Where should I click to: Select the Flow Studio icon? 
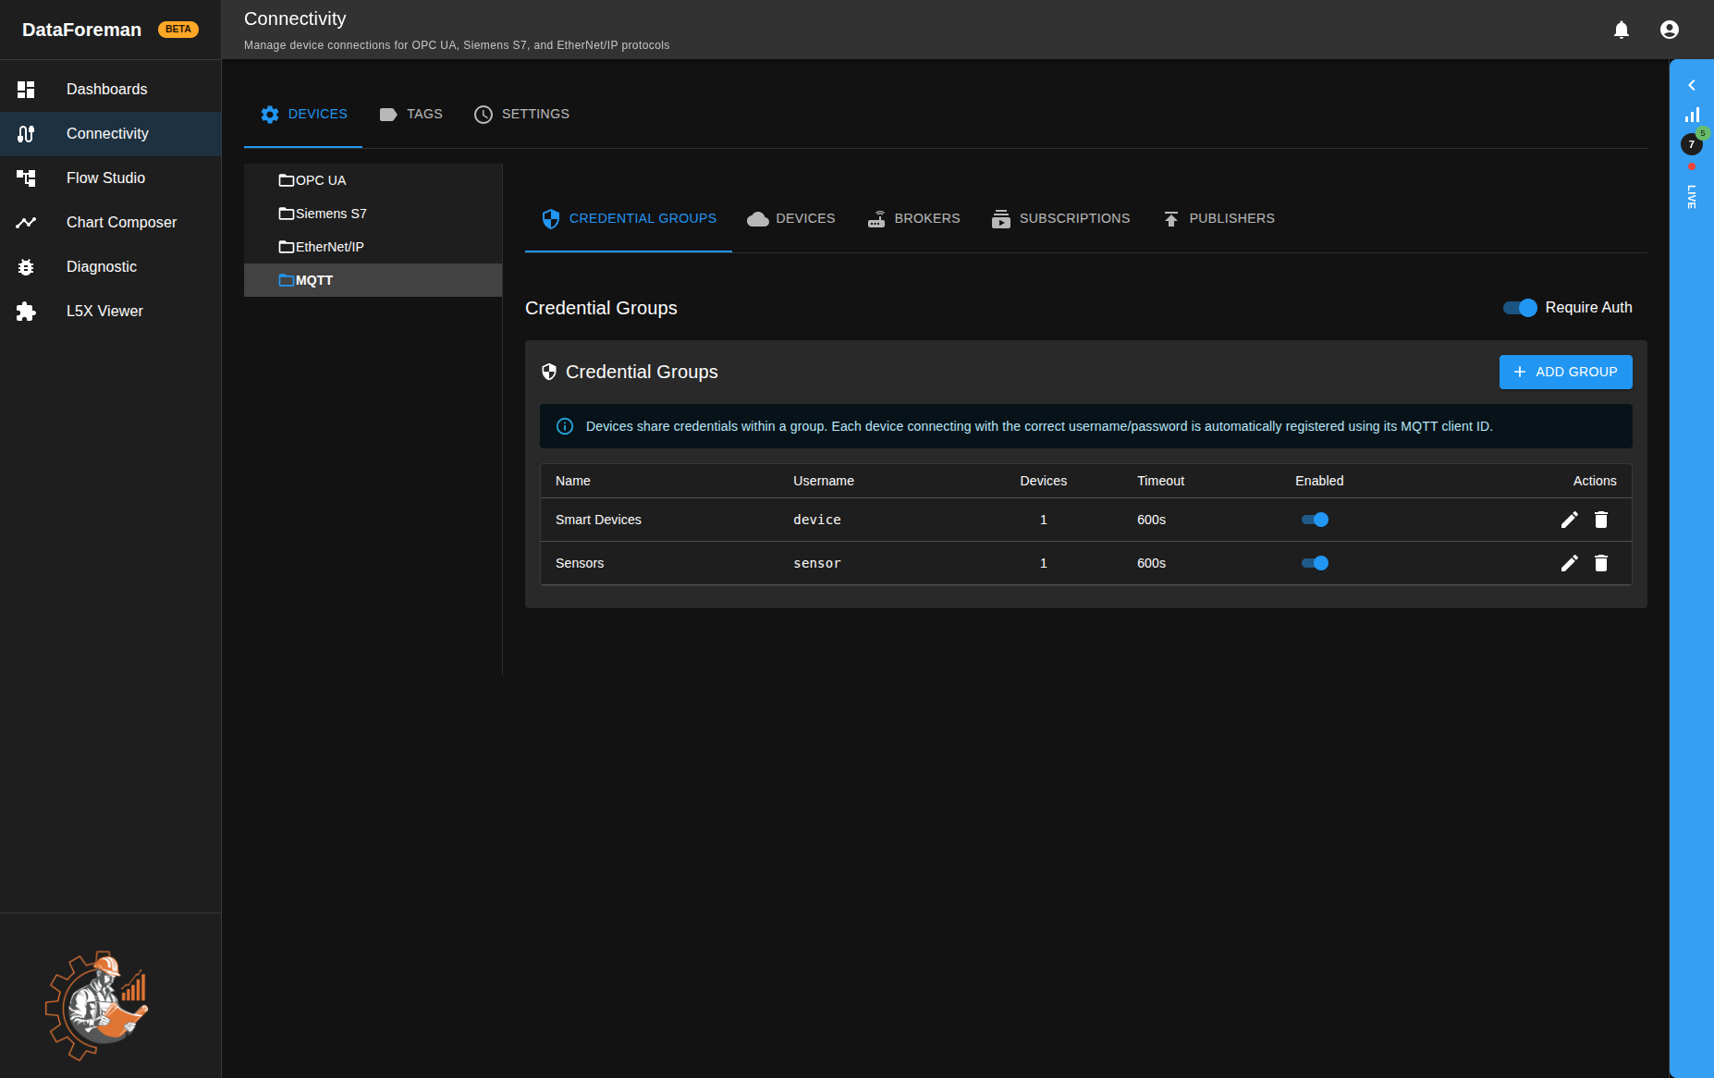point(26,178)
